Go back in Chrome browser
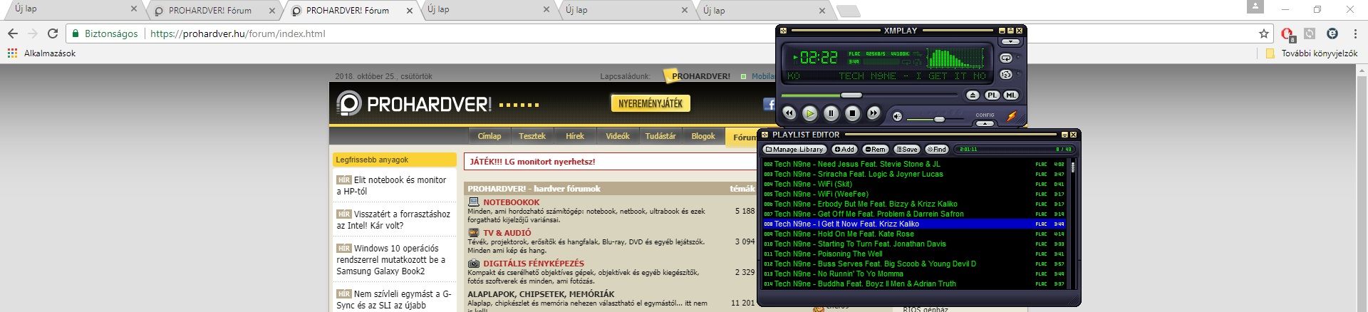Screen dimensions: 1368x312 point(12,33)
